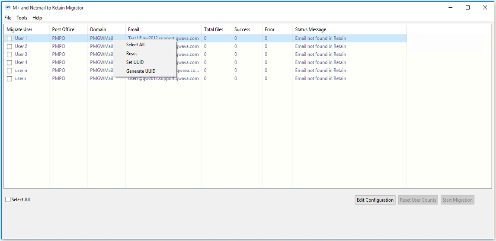496x241 pixels.
Task: Check the User 2 migrate checkbox
Action: [x=10, y=46]
